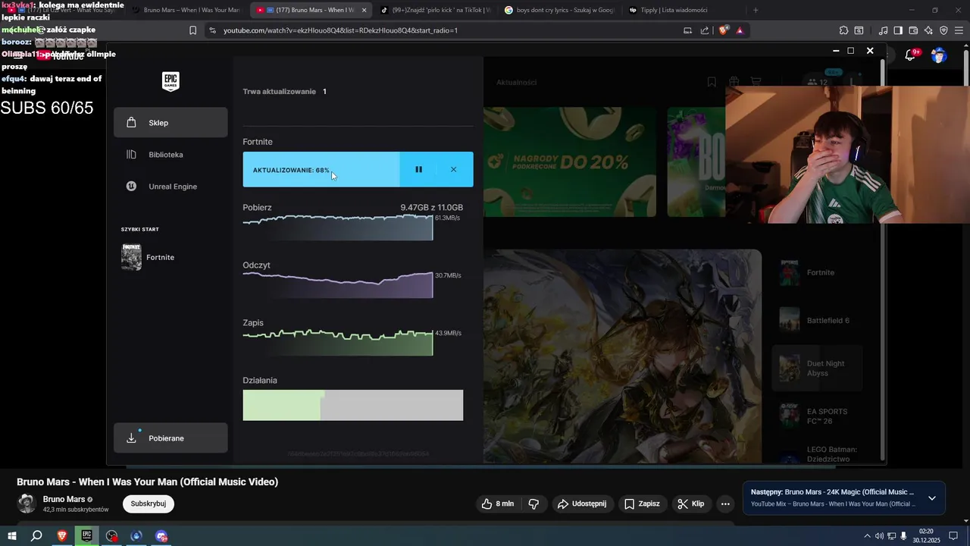Open media control music note icon

click(x=883, y=30)
